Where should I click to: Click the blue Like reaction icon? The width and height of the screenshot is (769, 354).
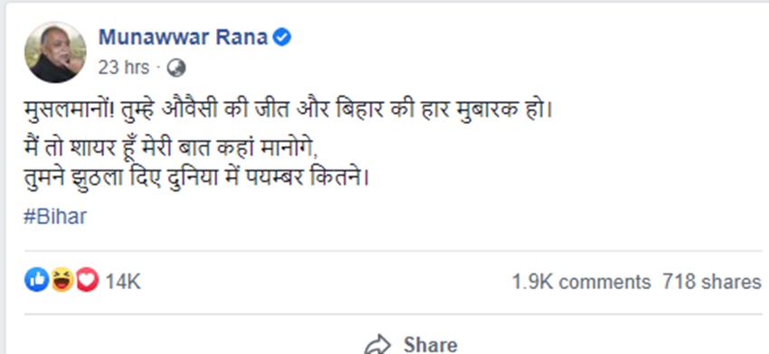click(x=37, y=280)
